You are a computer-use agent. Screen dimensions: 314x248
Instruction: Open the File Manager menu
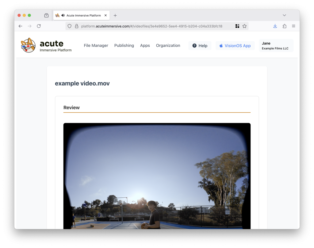96,45
